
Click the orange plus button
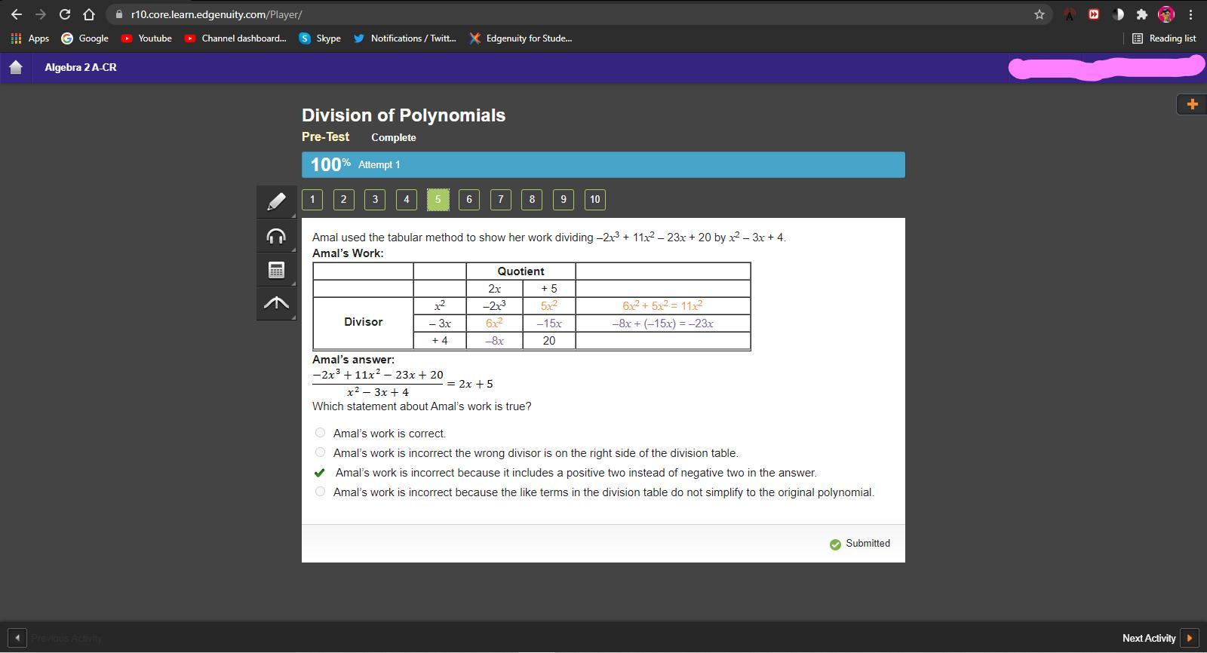click(x=1191, y=104)
